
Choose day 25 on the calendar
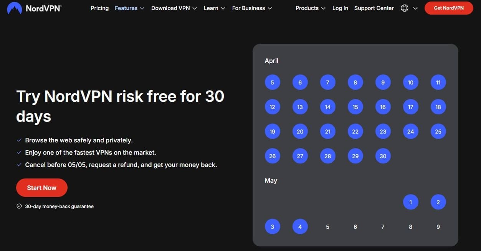click(438, 132)
